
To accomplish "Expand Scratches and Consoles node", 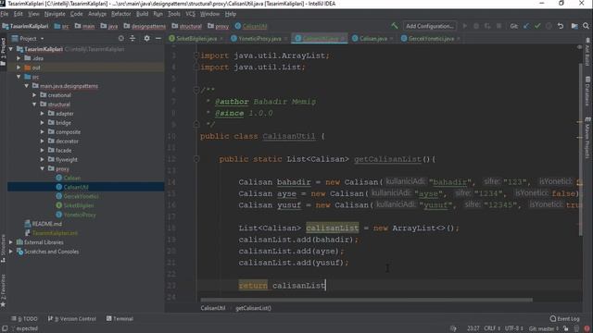I will pyautogui.click(x=11, y=252).
